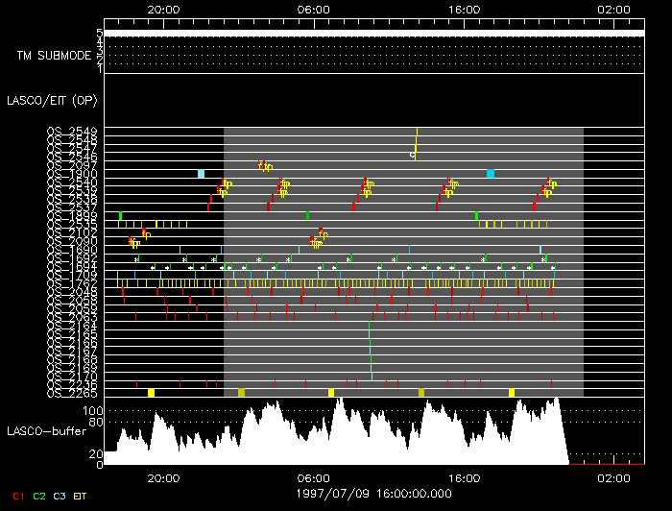Click the C1 red legend label
The width and height of the screenshot is (672, 511).
pos(17,496)
